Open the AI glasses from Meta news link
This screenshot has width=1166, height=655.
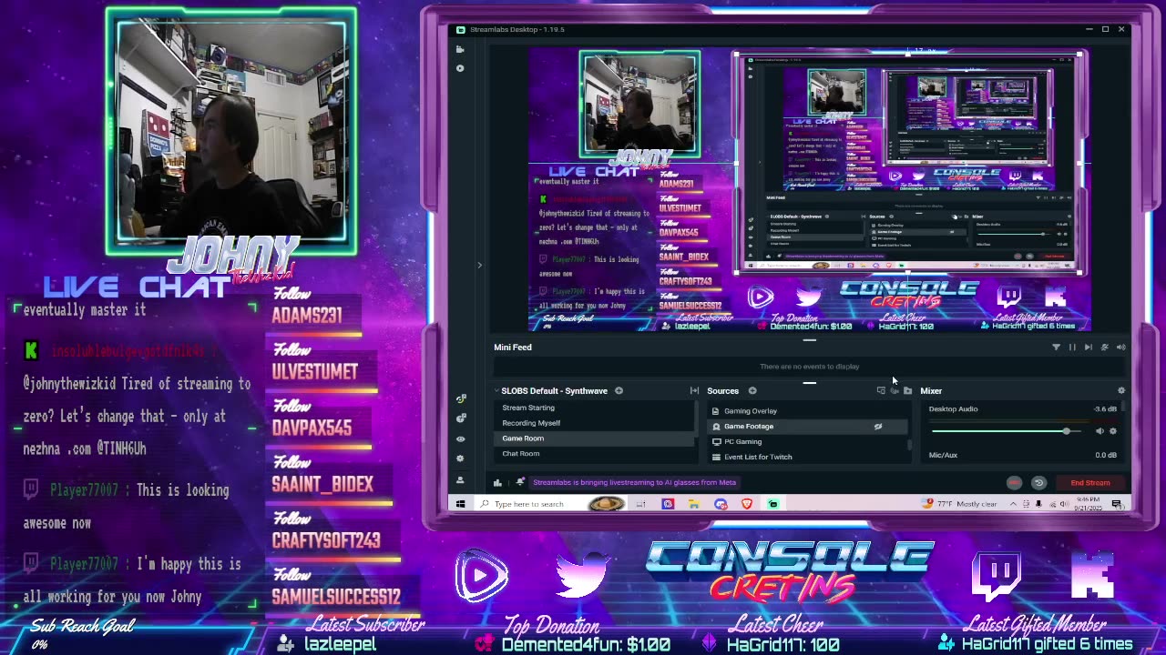pyautogui.click(x=634, y=483)
